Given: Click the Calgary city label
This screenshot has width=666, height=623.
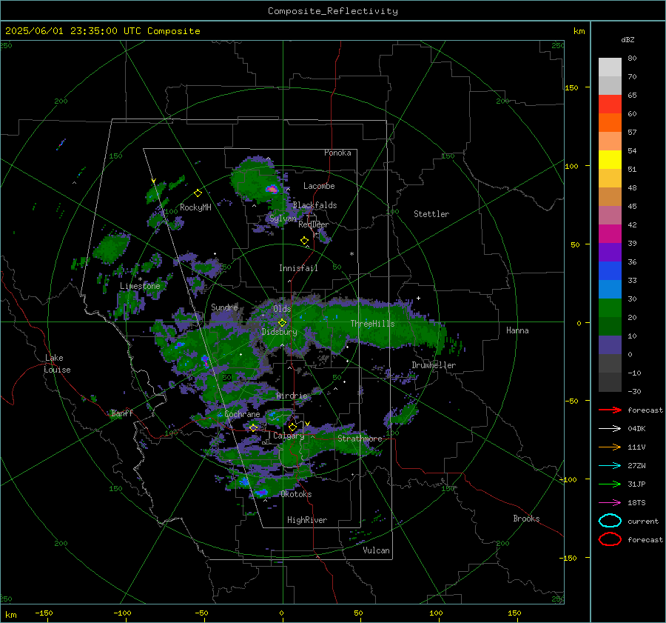Looking at the screenshot, I should click(x=289, y=436).
